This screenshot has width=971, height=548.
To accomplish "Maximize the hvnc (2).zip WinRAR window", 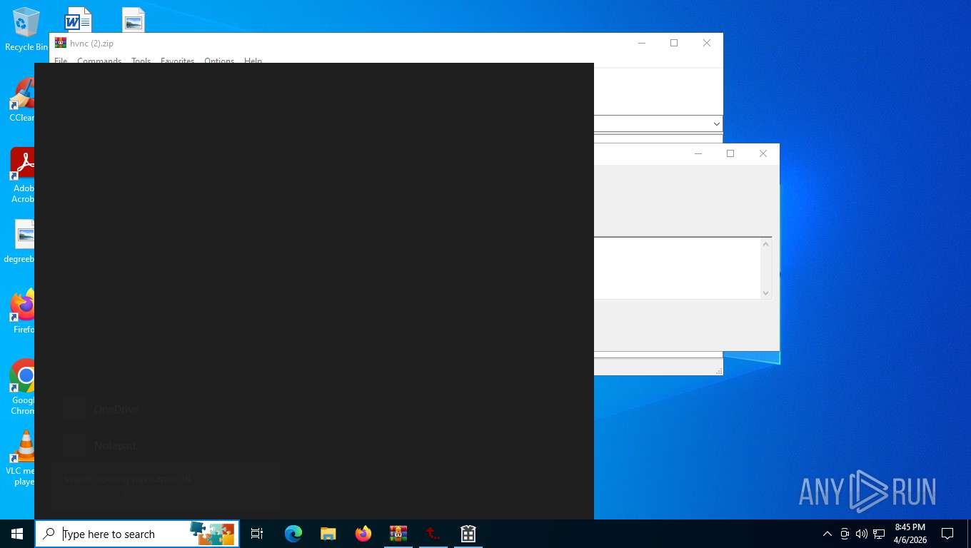I will click(673, 43).
